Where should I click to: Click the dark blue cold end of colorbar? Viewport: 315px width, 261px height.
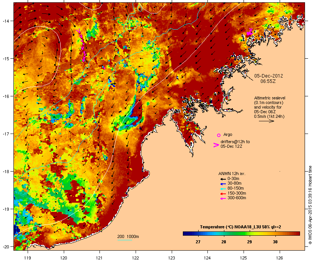click(x=186, y=233)
